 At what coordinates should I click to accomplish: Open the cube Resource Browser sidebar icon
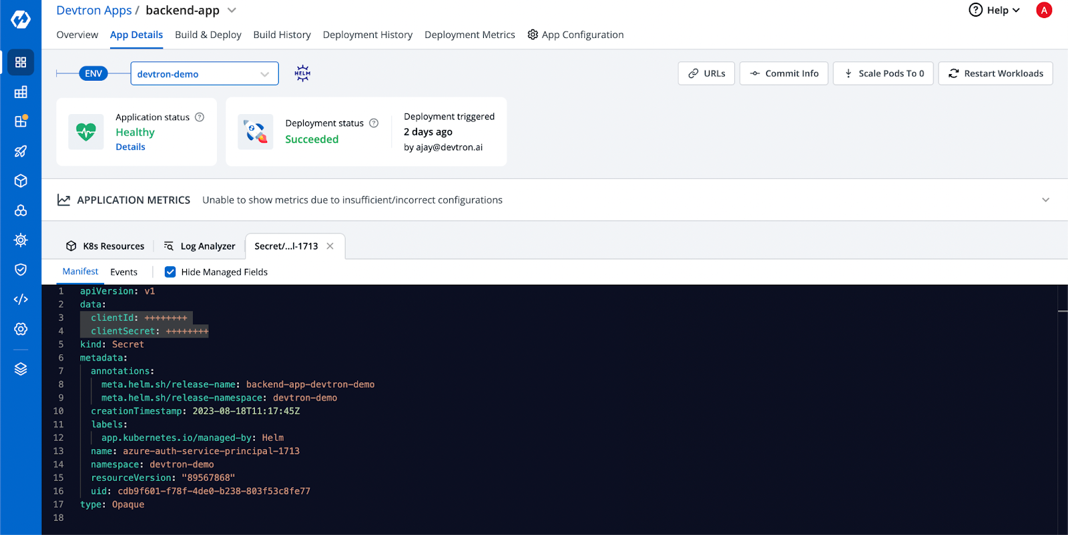(21, 181)
